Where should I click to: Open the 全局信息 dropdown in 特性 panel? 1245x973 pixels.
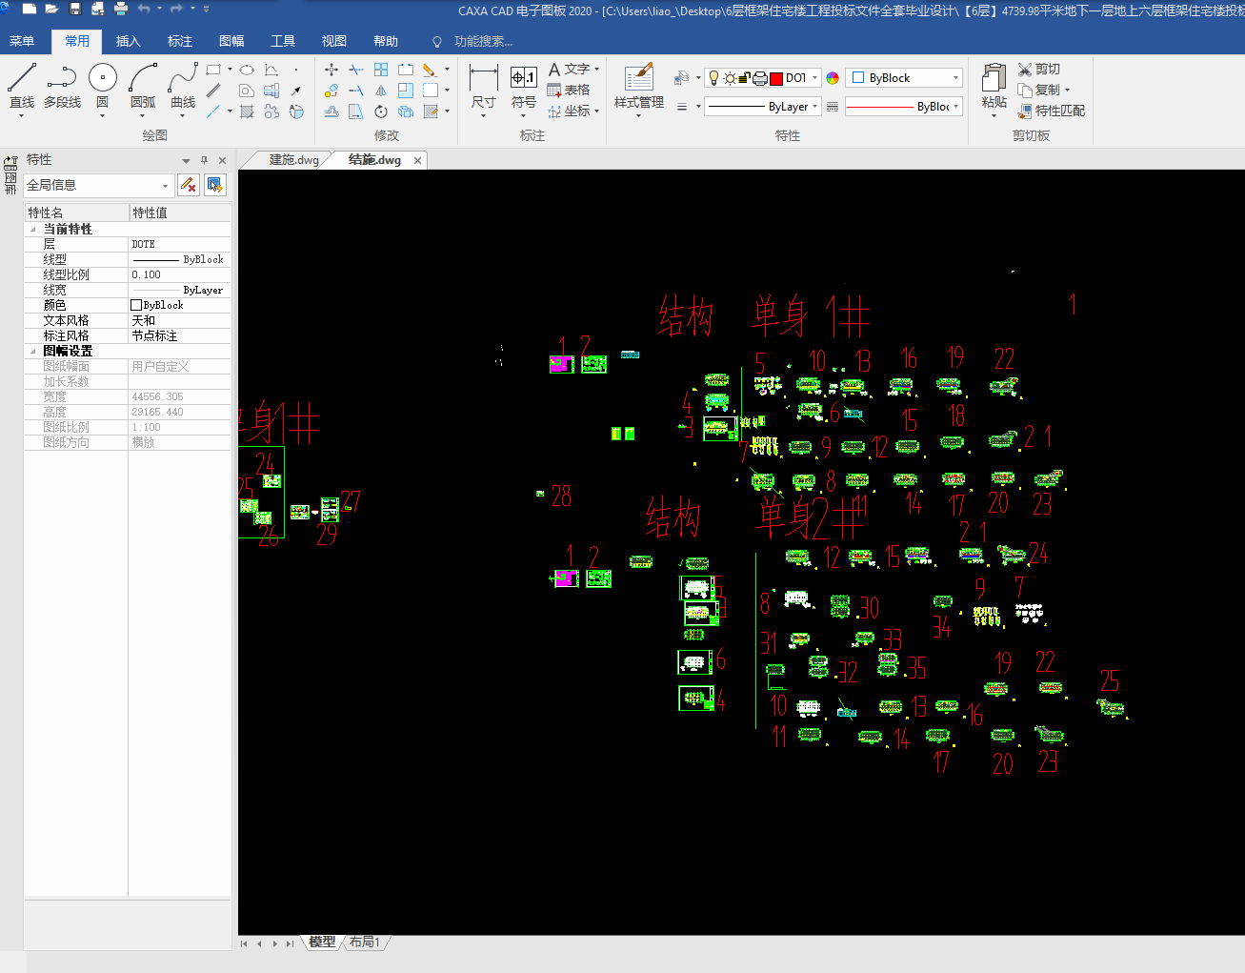pos(98,185)
